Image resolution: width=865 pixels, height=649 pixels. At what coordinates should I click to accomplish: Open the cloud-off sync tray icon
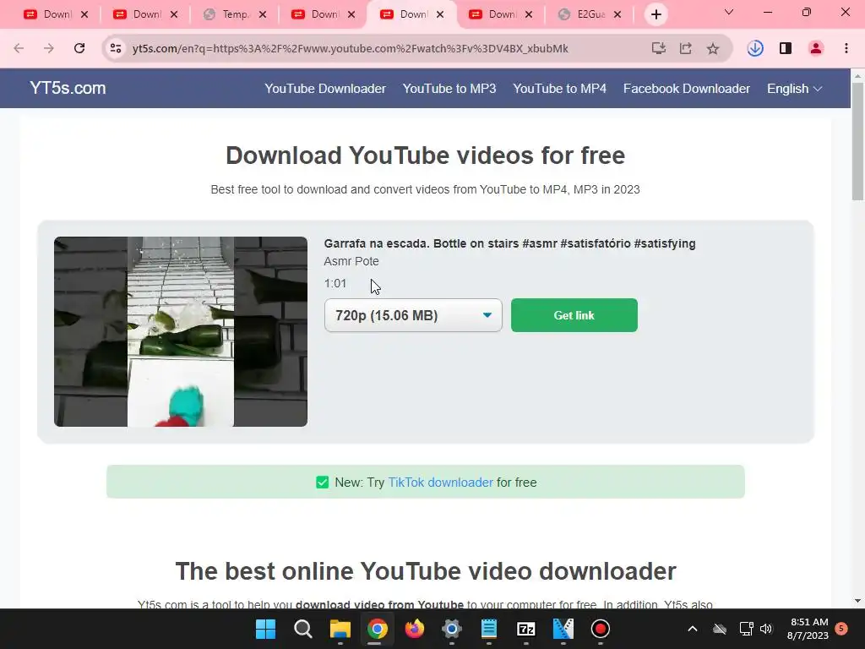coord(720,629)
